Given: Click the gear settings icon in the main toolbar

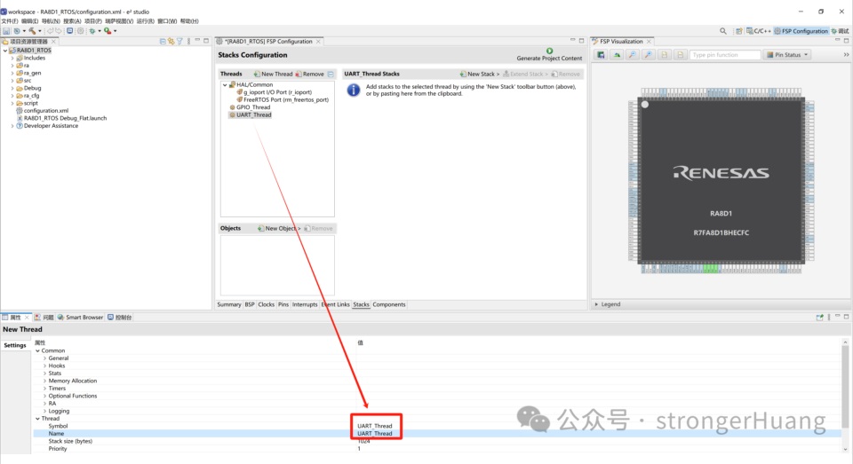Looking at the screenshot, I should (x=81, y=31).
